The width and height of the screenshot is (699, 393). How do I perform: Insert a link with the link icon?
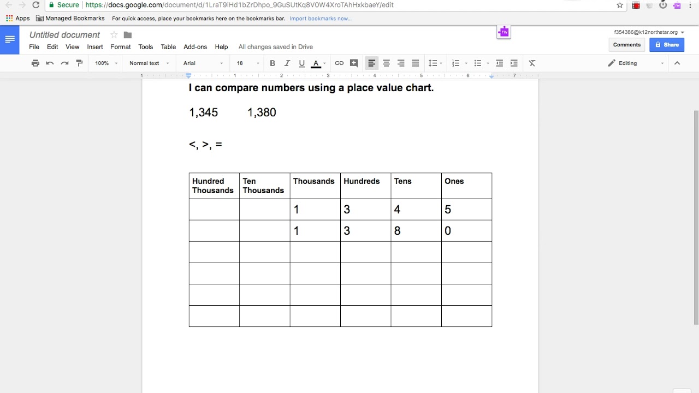339,63
